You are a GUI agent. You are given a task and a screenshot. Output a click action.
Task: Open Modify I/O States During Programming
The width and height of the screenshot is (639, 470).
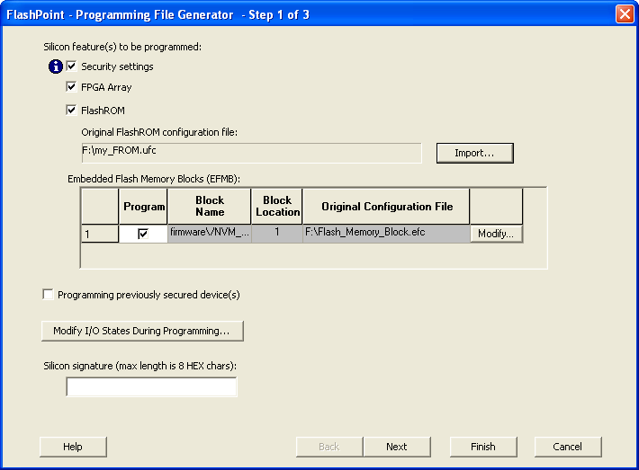142,331
